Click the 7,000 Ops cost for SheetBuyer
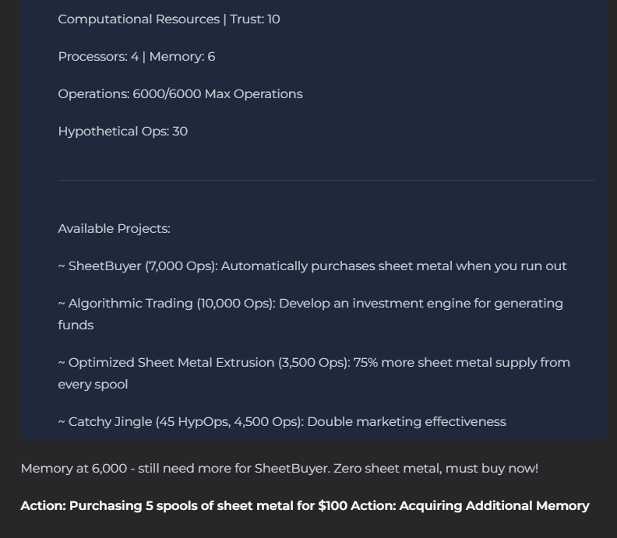617x538 pixels. 180,266
